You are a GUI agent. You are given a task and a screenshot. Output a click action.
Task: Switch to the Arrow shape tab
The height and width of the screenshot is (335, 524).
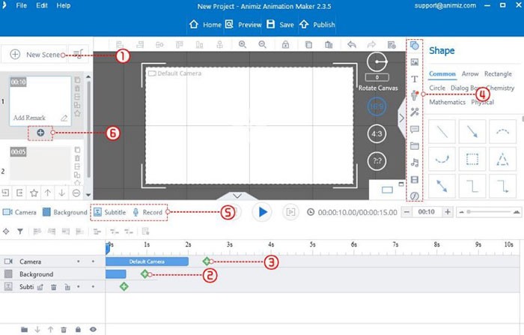(469, 74)
